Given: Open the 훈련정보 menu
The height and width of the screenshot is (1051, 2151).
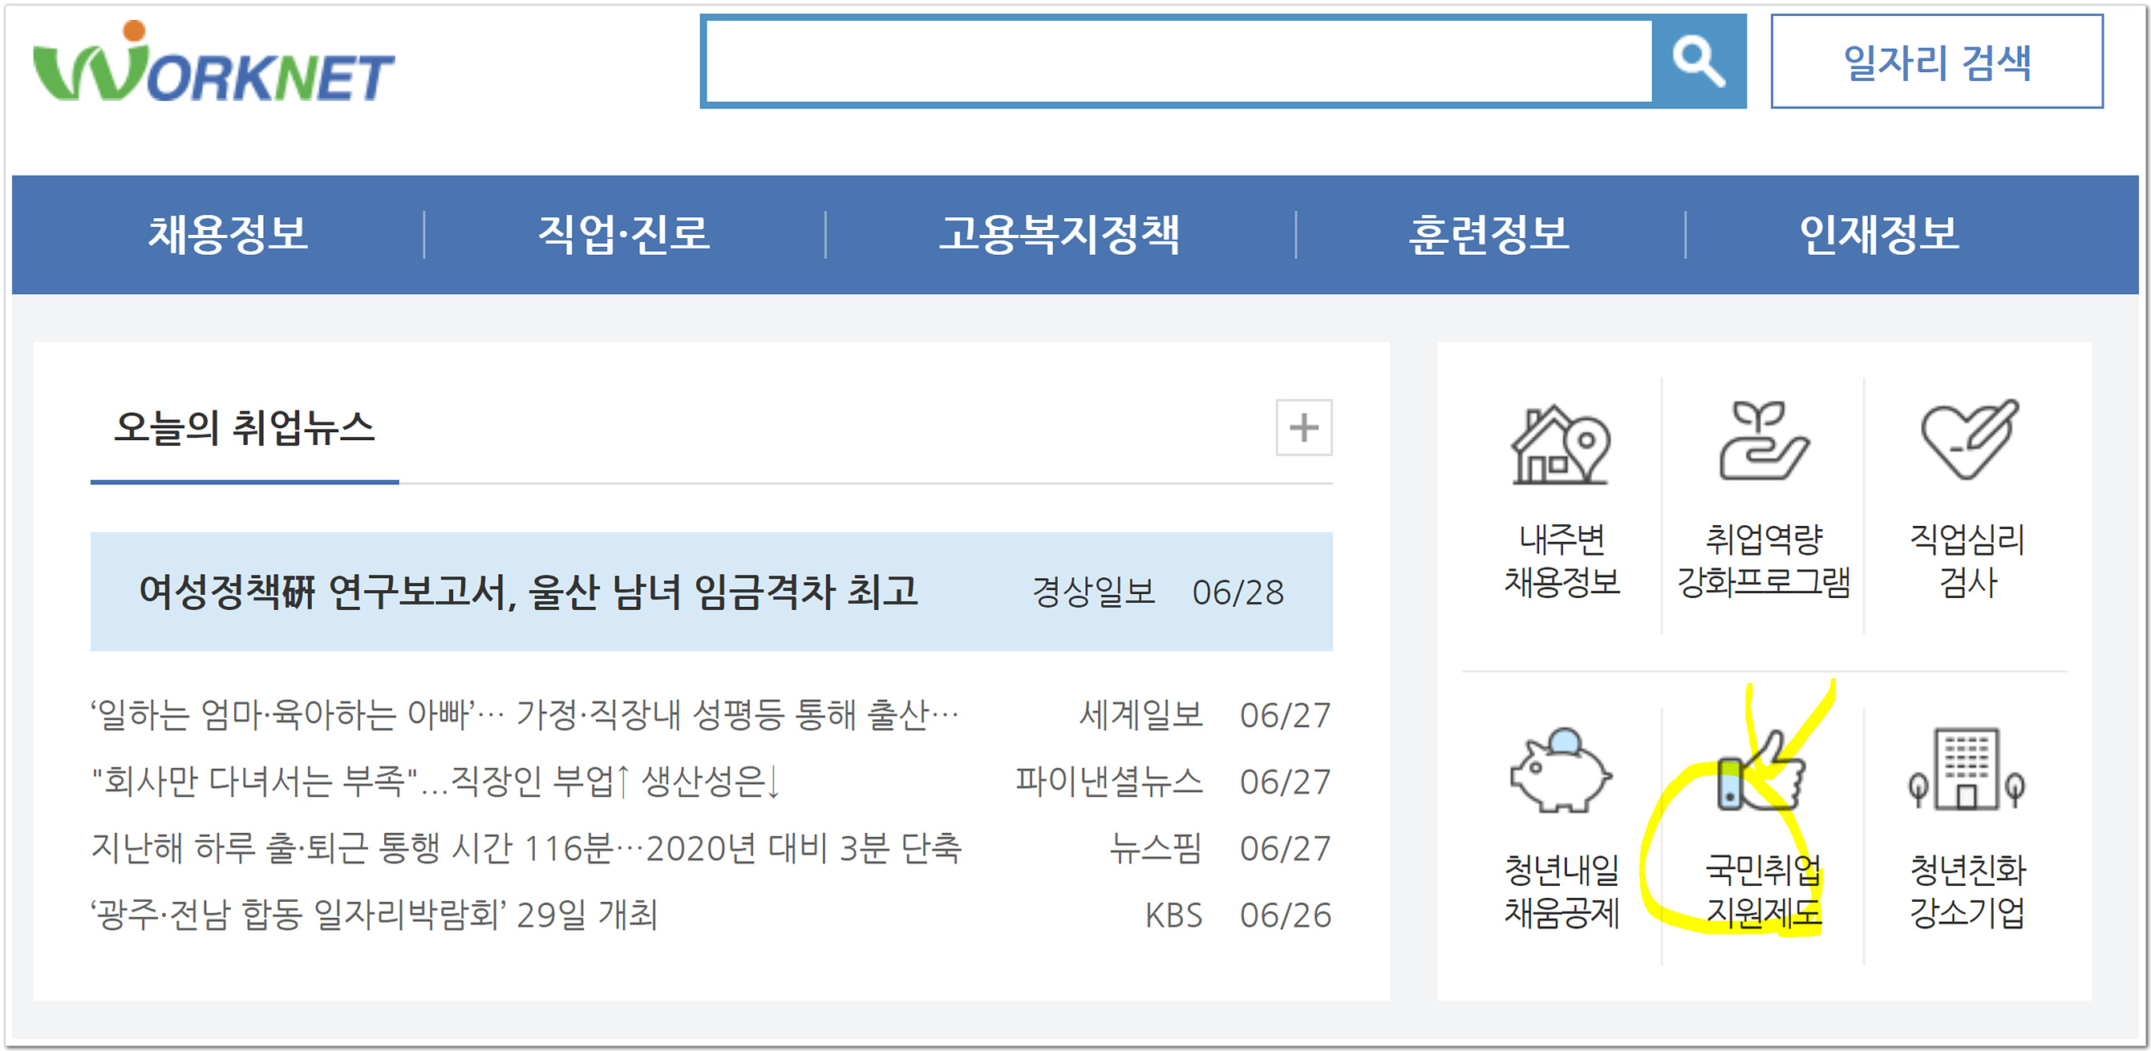Looking at the screenshot, I should coord(1479,236).
